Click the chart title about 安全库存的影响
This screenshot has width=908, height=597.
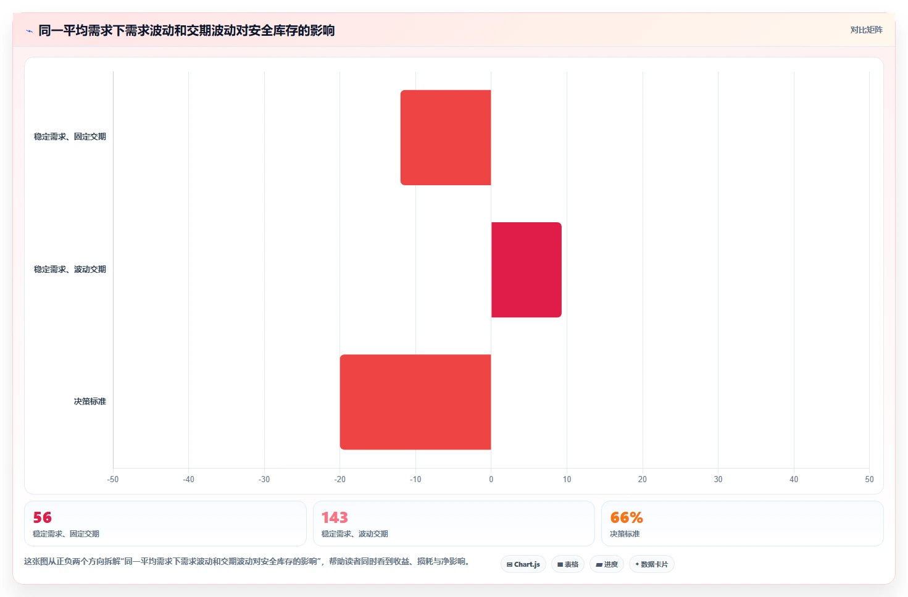click(186, 30)
